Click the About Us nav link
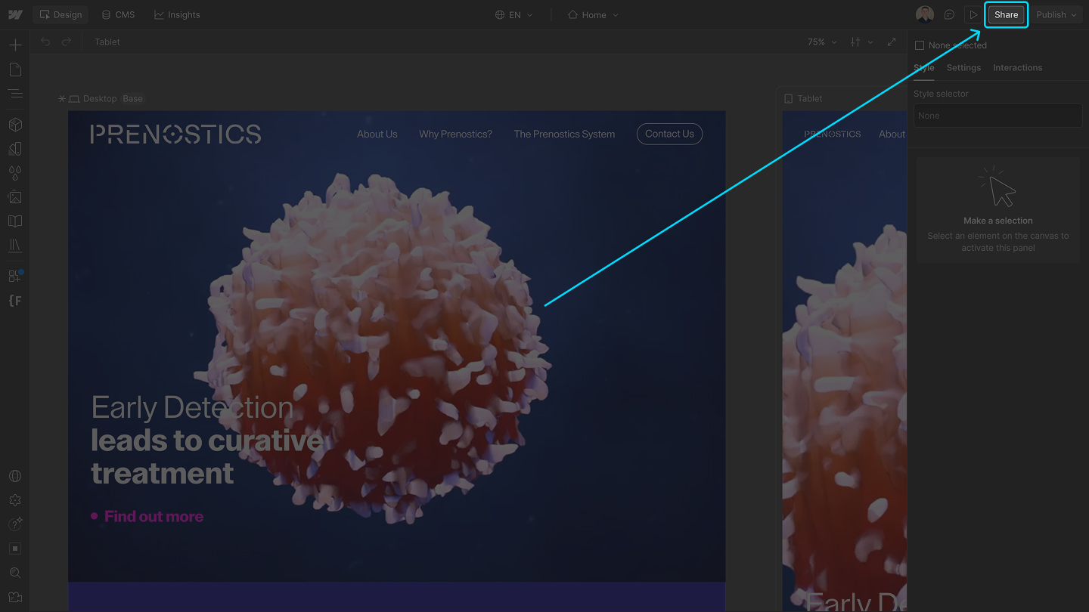This screenshot has width=1089, height=612. (377, 134)
